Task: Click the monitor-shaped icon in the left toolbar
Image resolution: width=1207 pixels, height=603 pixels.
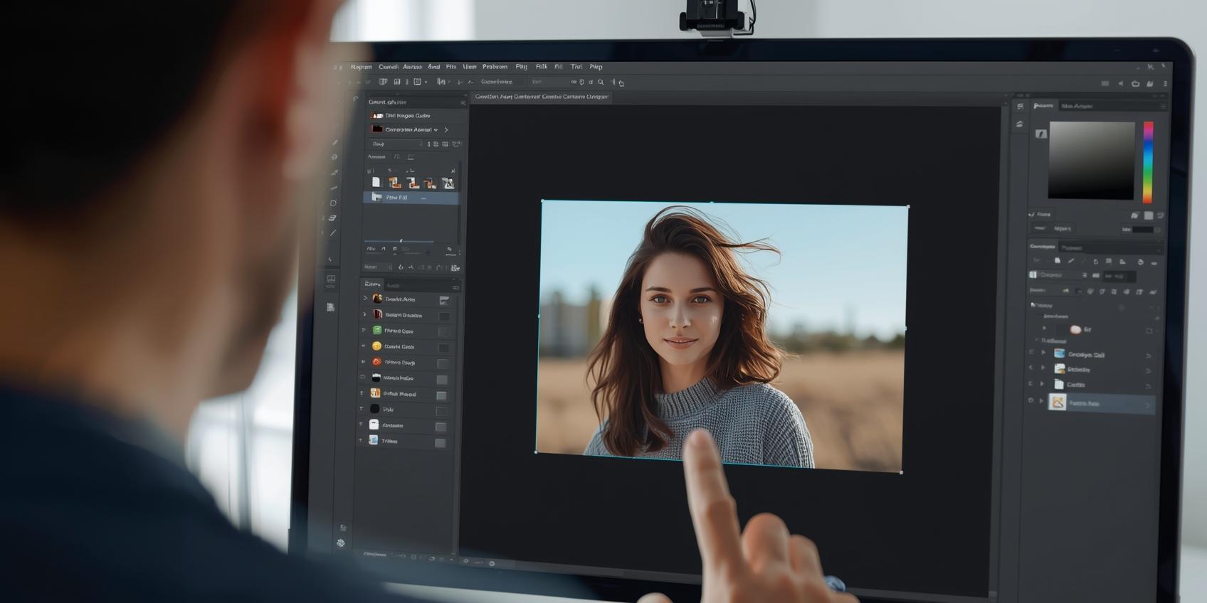Action: (331, 280)
